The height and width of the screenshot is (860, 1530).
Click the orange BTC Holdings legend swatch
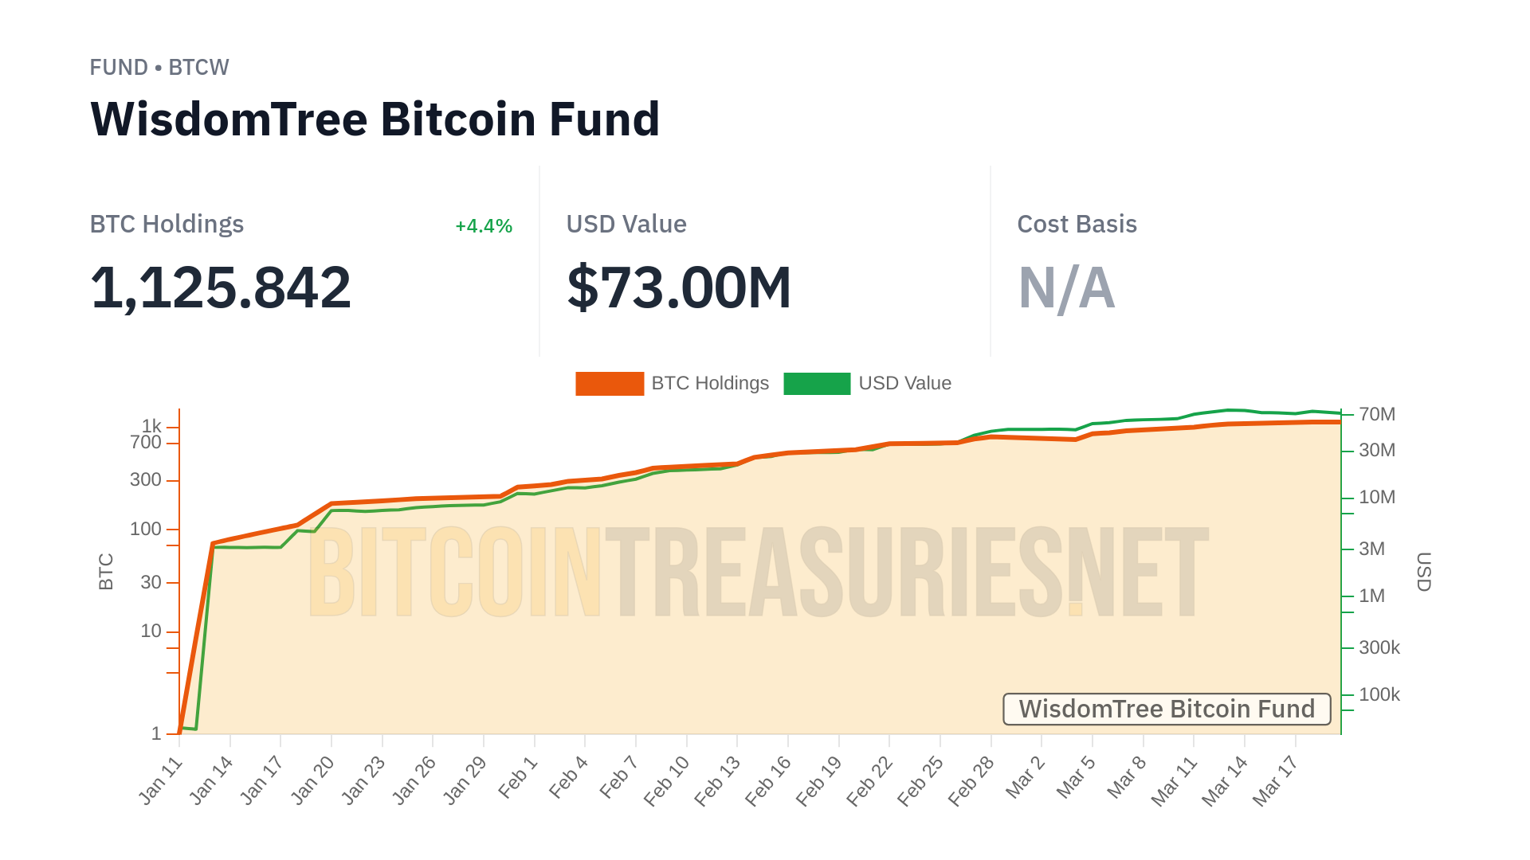coord(610,384)
